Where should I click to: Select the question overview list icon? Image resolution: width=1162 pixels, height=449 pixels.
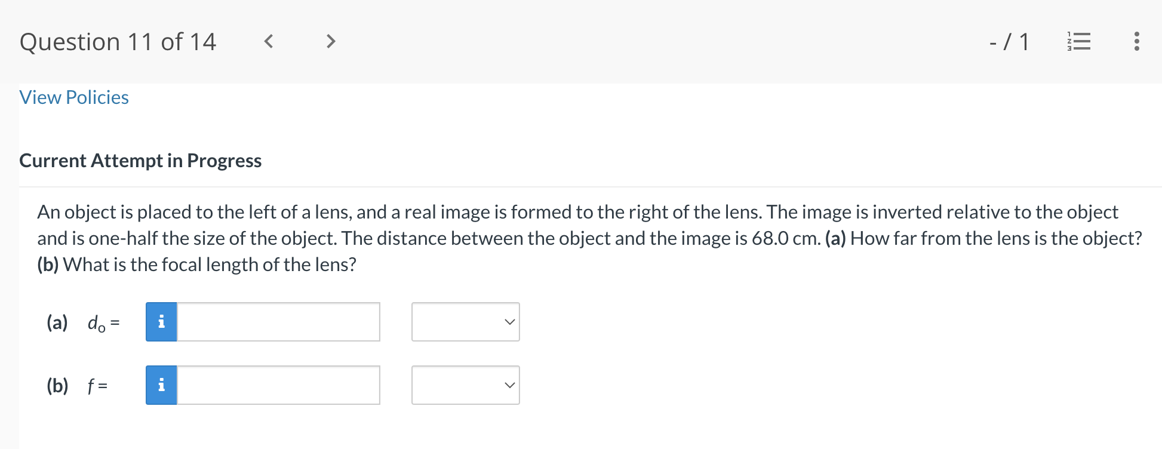pos(1078,41)
